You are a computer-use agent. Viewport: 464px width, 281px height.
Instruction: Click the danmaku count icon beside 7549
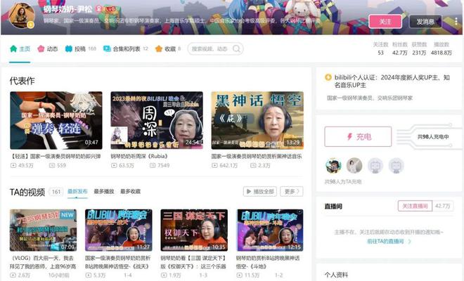coord(153,165)
